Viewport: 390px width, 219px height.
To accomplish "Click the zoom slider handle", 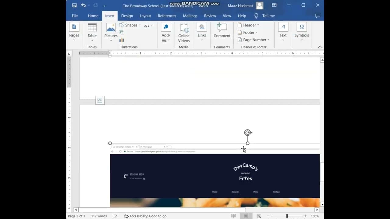I will pyautogui.click(x=287, y=216).
